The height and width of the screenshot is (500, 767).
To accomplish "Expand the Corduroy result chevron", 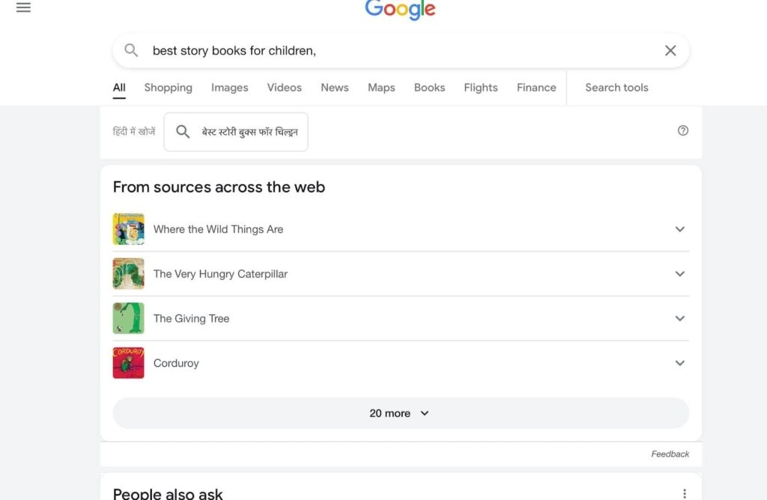I will pyautogui.click(x=679, y=363).
